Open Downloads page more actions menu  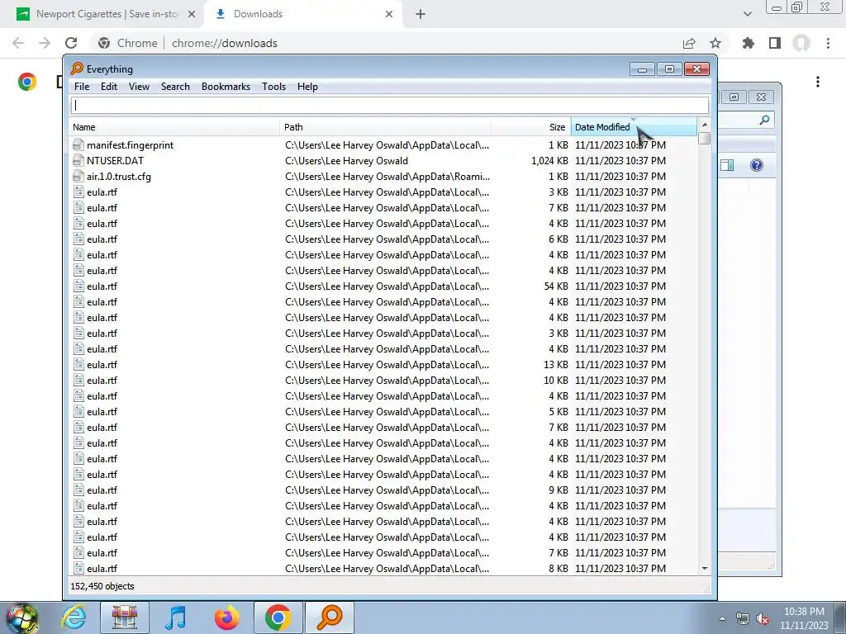pos(818,82)
